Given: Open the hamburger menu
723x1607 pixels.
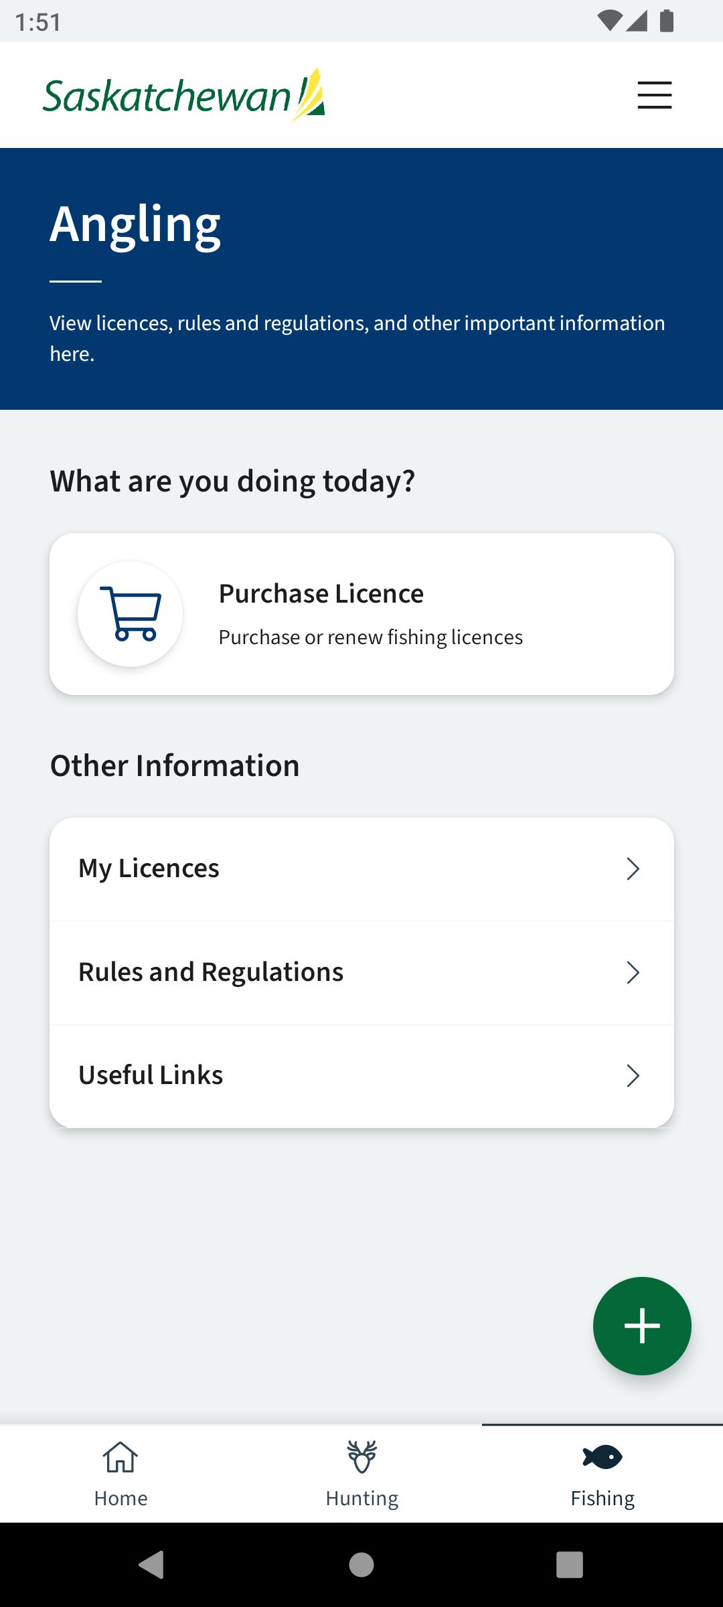Looking at the screenshot, I should pyautogui.click(x=654, y=95).
